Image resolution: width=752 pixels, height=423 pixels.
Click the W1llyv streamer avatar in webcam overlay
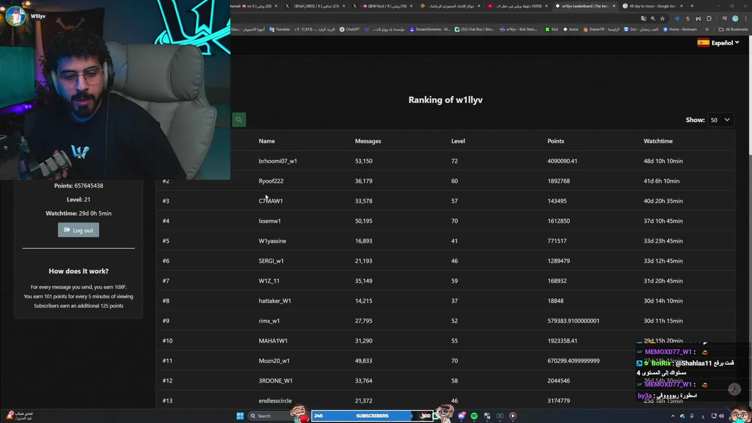click(x=16, y=16)
